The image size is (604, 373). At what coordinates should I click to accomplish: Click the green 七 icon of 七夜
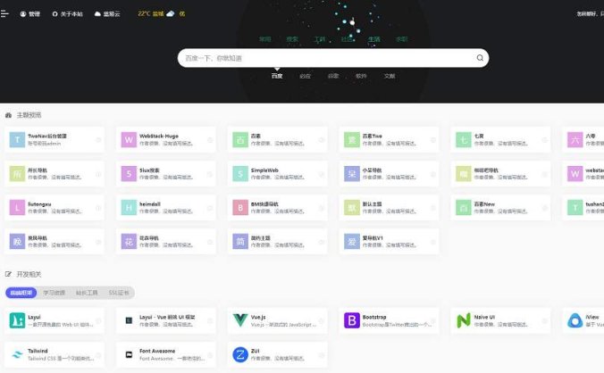[464, 139]
